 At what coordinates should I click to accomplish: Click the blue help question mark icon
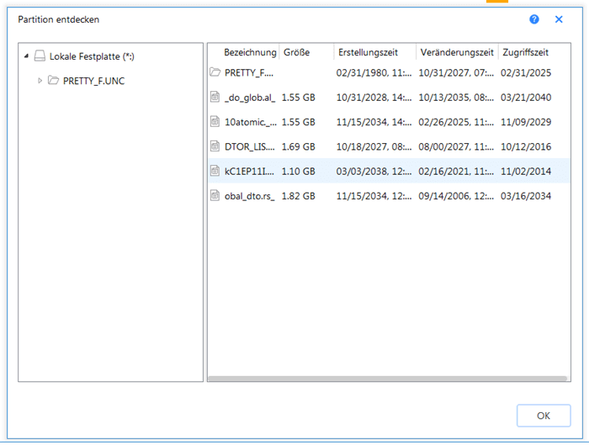point(534,19)
